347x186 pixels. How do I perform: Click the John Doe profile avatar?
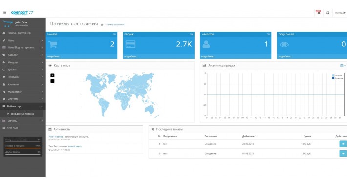tap(7, 23)
